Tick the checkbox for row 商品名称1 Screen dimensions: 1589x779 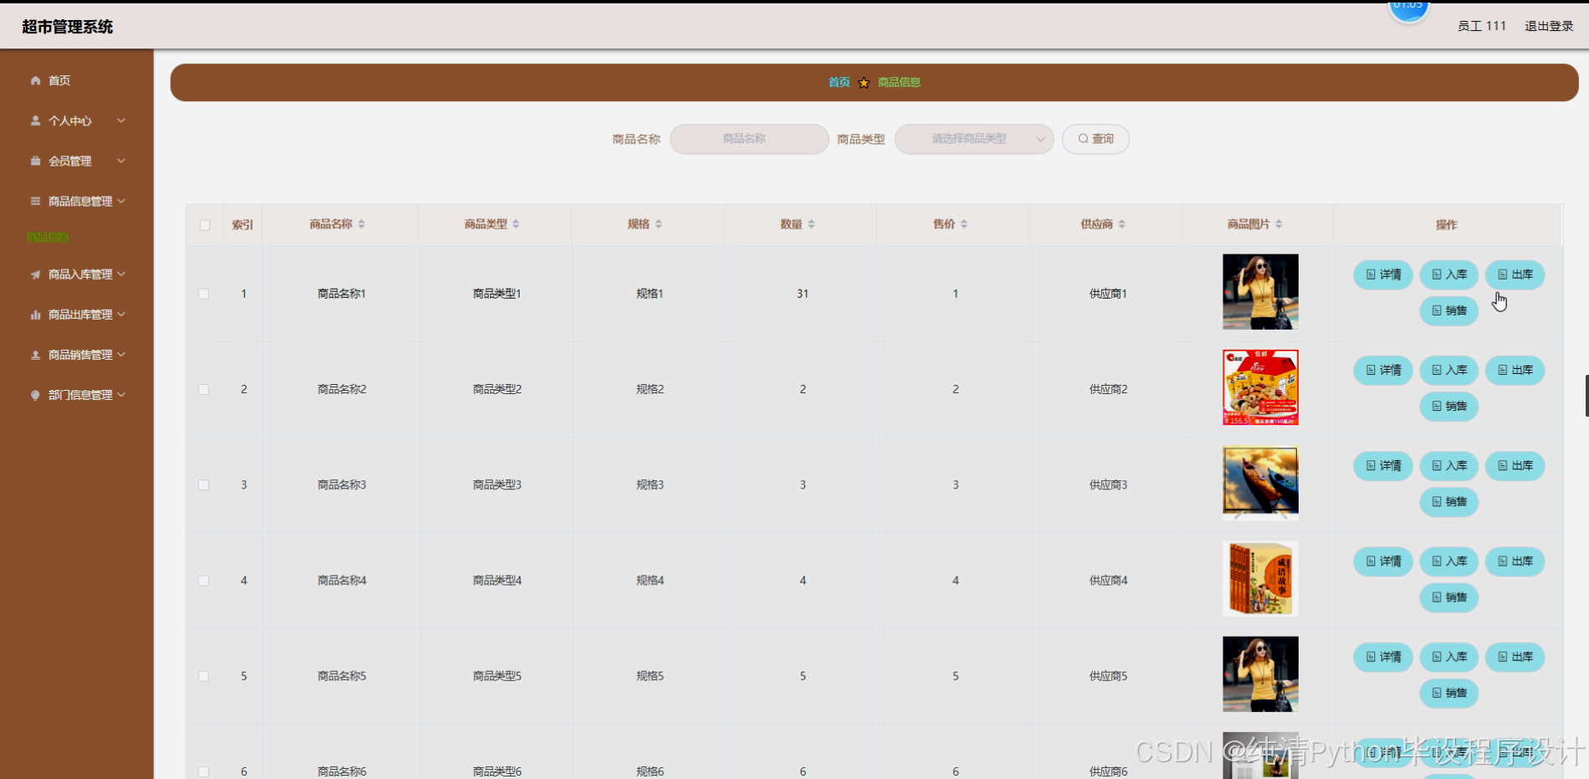pos(203,294)
